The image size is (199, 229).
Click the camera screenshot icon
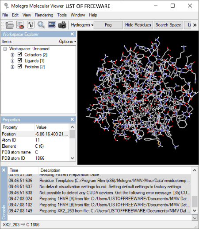62,25
